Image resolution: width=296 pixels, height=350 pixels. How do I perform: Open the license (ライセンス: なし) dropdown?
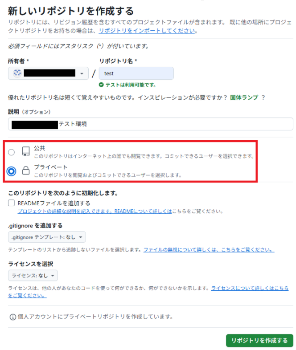coord(33,276)
